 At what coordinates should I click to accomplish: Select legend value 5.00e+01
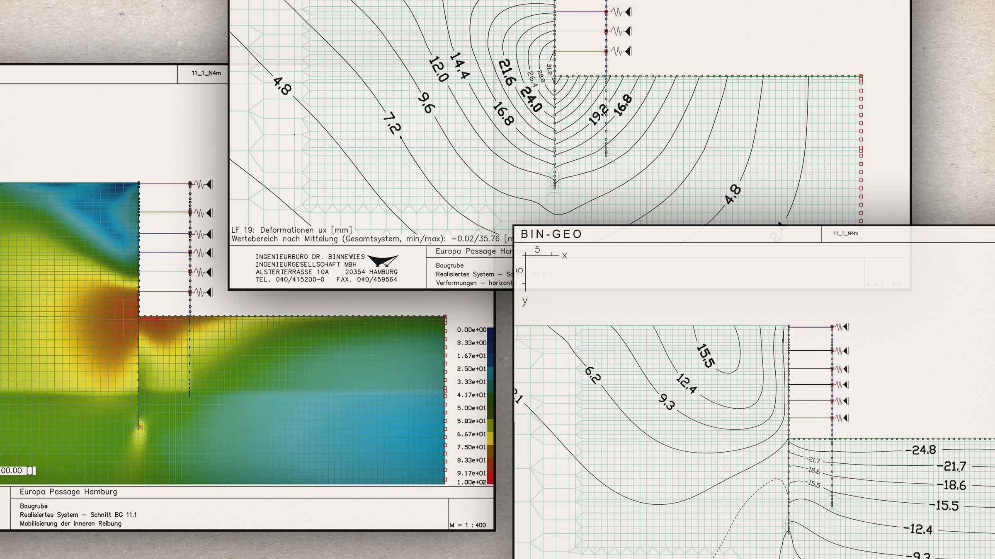tap(471, 408)
